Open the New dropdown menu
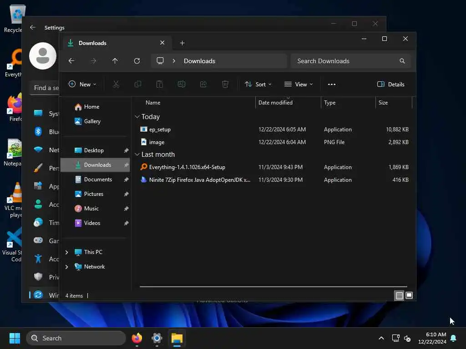The height and width of the screenshot is (349, 466). point(82,84)
